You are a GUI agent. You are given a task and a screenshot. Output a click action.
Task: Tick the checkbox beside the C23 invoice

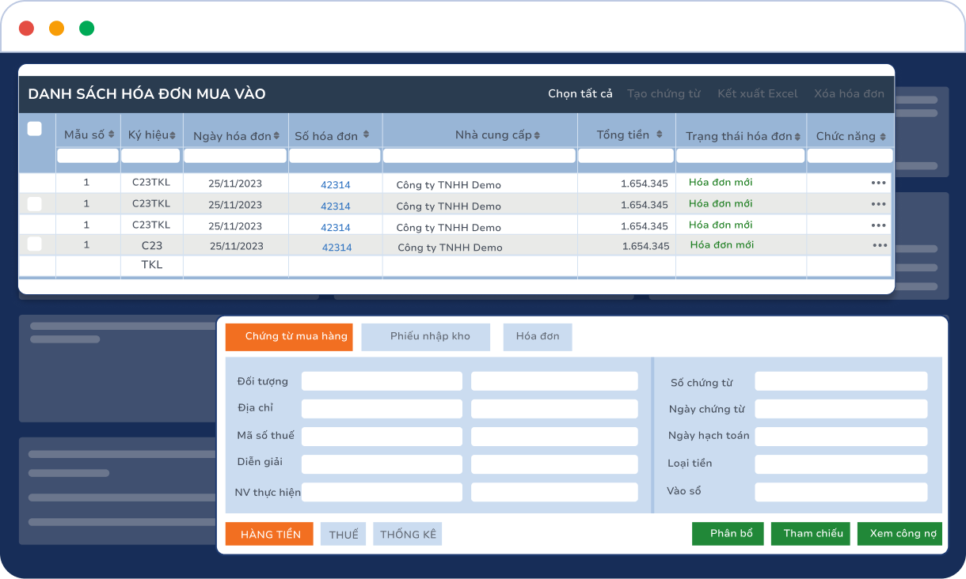pyautogui.click(x=36, y=245)
